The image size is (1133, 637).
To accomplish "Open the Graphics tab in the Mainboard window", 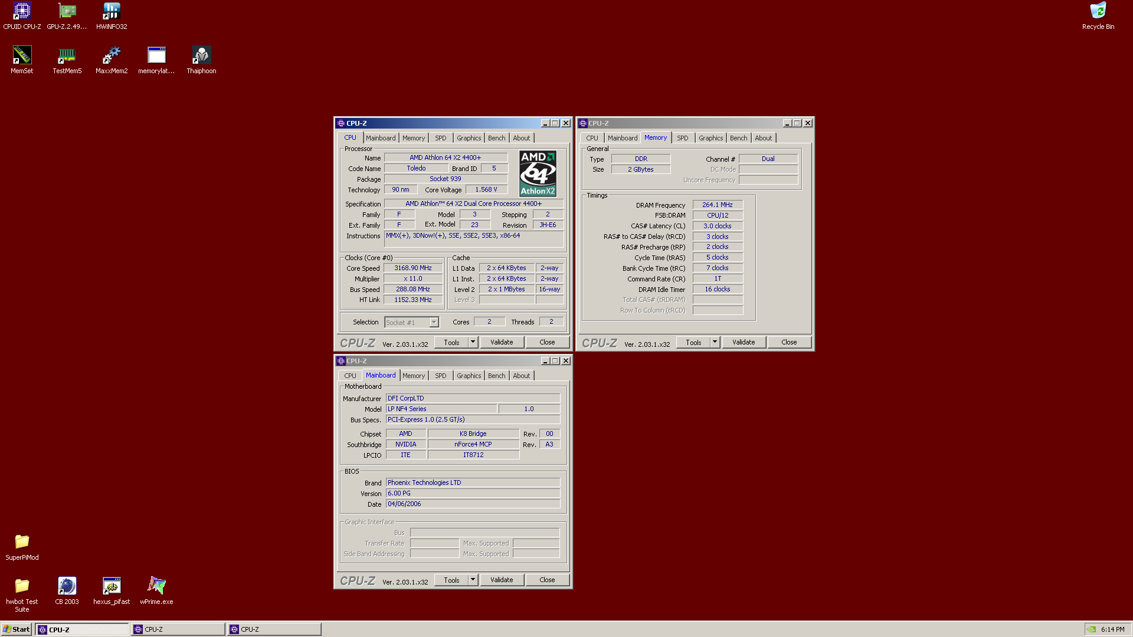I will click(469, 376).
